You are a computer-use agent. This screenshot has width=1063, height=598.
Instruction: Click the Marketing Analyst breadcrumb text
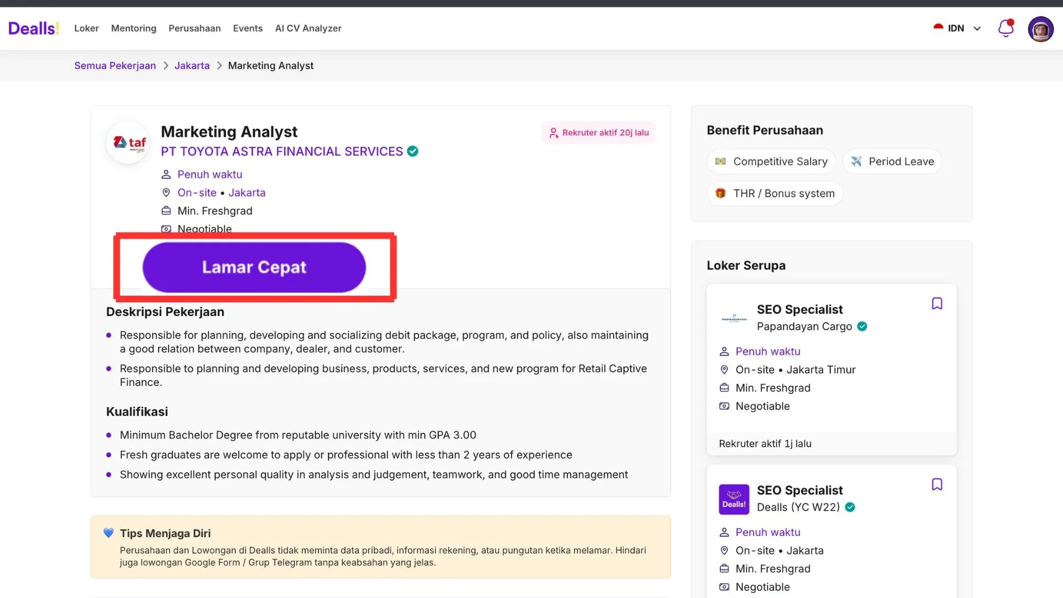271,65
